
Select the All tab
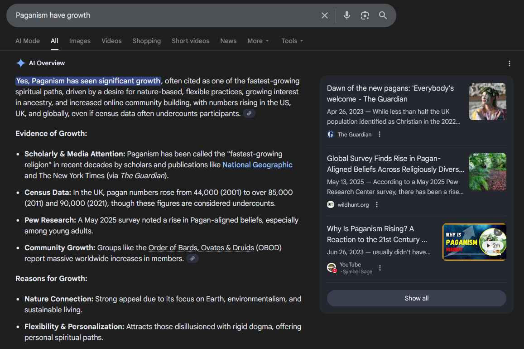click(x=54, y=41)
